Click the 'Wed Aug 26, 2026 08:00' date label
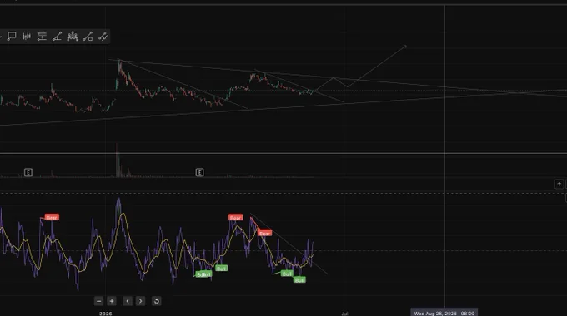 pyautogui.click(x=444, y=313)
